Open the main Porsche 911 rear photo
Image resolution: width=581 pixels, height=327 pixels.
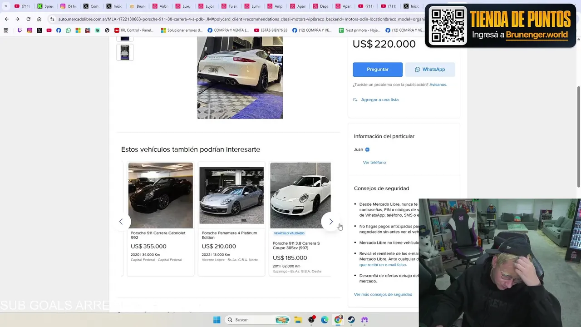click(240, 78)
